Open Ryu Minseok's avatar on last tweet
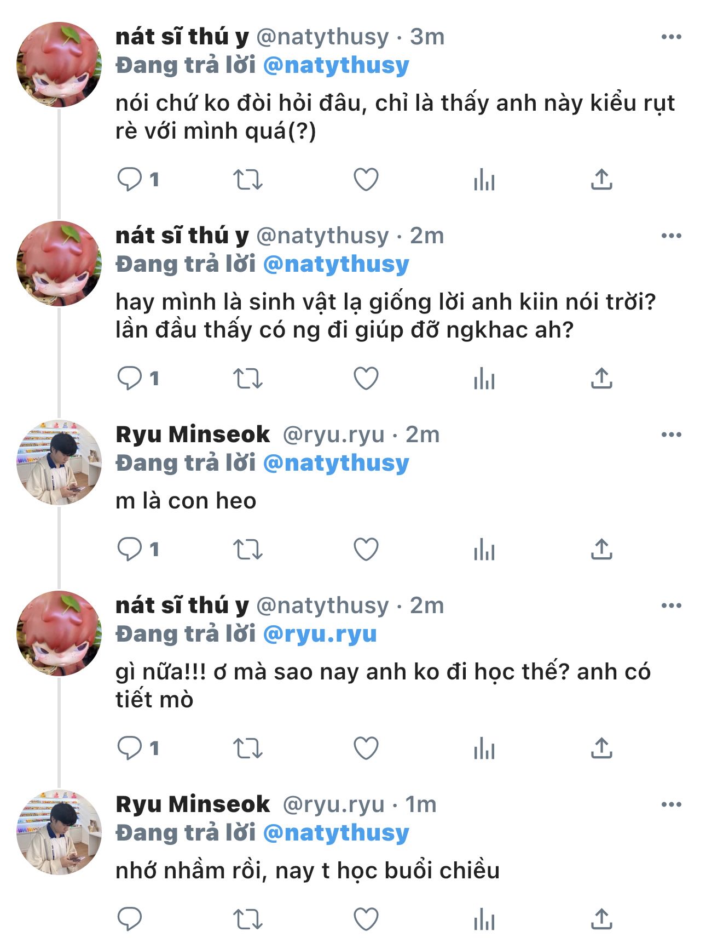Viewport: 706px width, 943px height. [x=59, y=832]
